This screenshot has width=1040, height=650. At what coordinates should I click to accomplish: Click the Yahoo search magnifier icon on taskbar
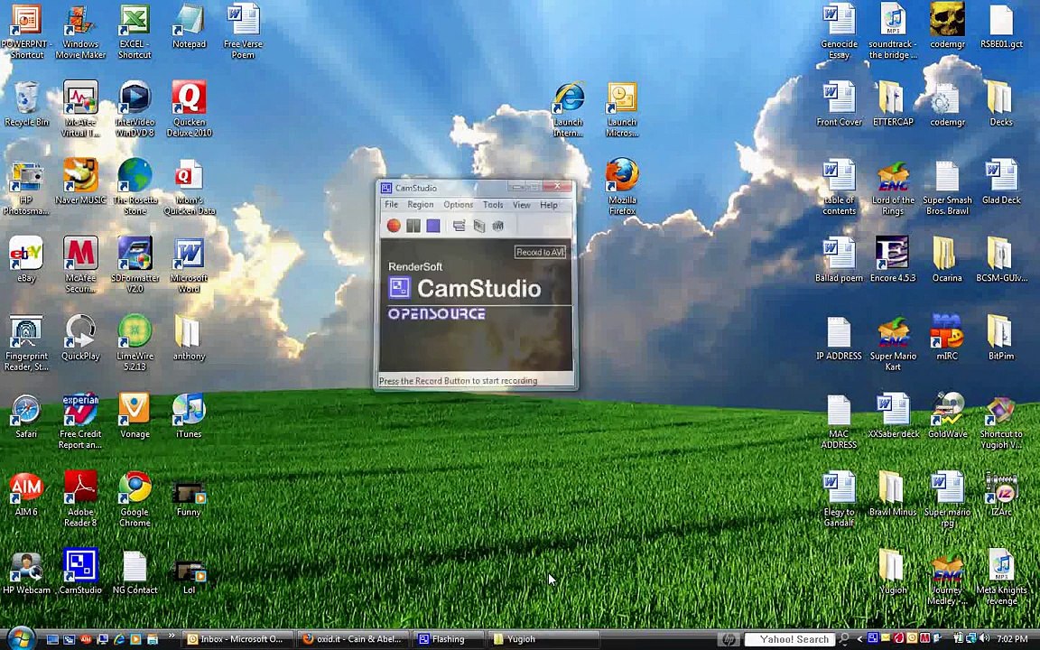[x=844, y=639]
